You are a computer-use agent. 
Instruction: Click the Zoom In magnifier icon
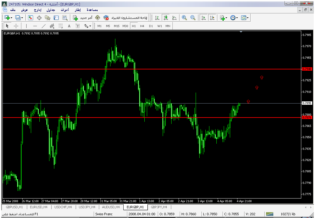(x=184, y=18)
